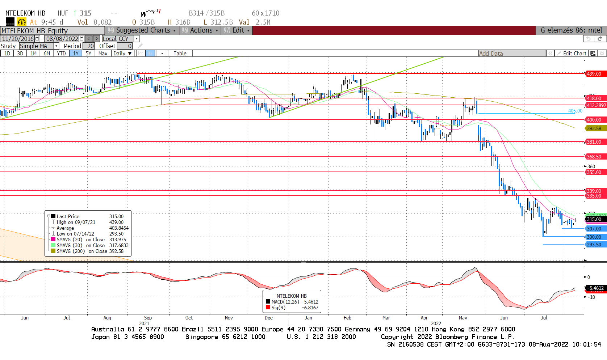The width and height of the screenshot is (607, 360).
Task: Click the Sig(9) red legend swatch
Action: 268,308
